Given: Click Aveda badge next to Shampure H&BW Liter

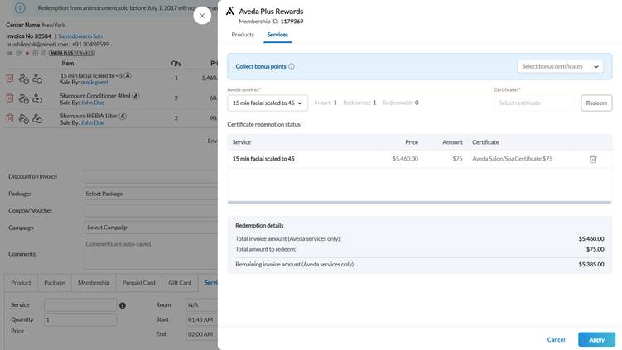Looking at the screenshot, I should coord(123,116).
